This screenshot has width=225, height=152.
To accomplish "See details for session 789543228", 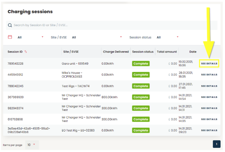I will pos(209,64).
